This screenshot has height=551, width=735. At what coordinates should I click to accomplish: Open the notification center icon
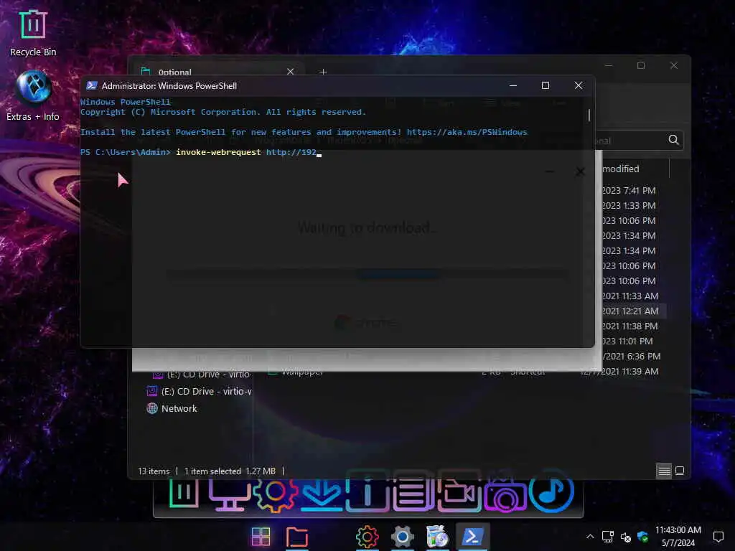718,537
